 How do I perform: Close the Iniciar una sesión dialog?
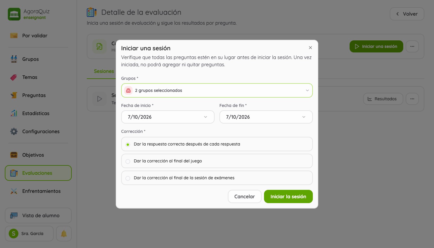310,48
